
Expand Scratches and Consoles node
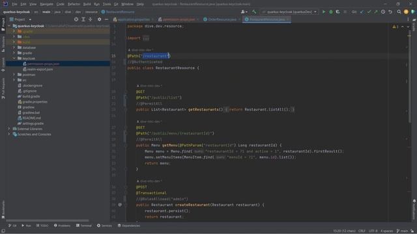pos(9,135)
